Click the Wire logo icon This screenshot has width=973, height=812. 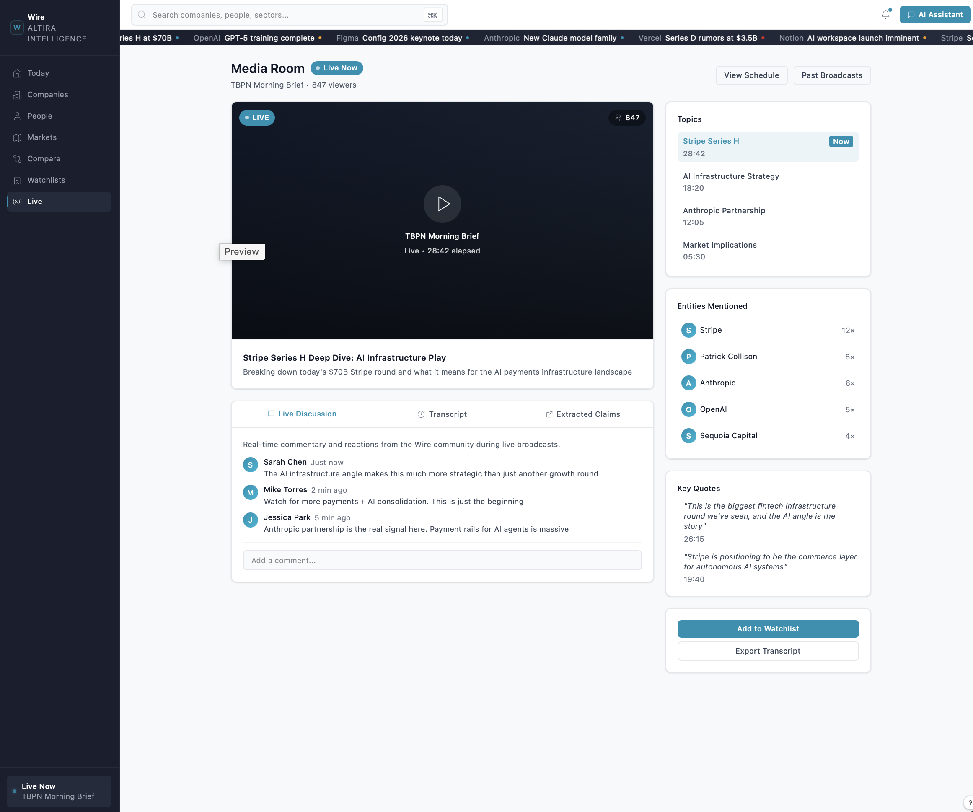click(x=17, y=28)
